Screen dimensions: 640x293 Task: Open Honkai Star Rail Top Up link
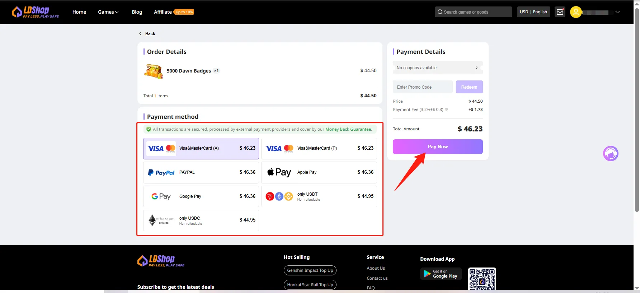point(310,285)
